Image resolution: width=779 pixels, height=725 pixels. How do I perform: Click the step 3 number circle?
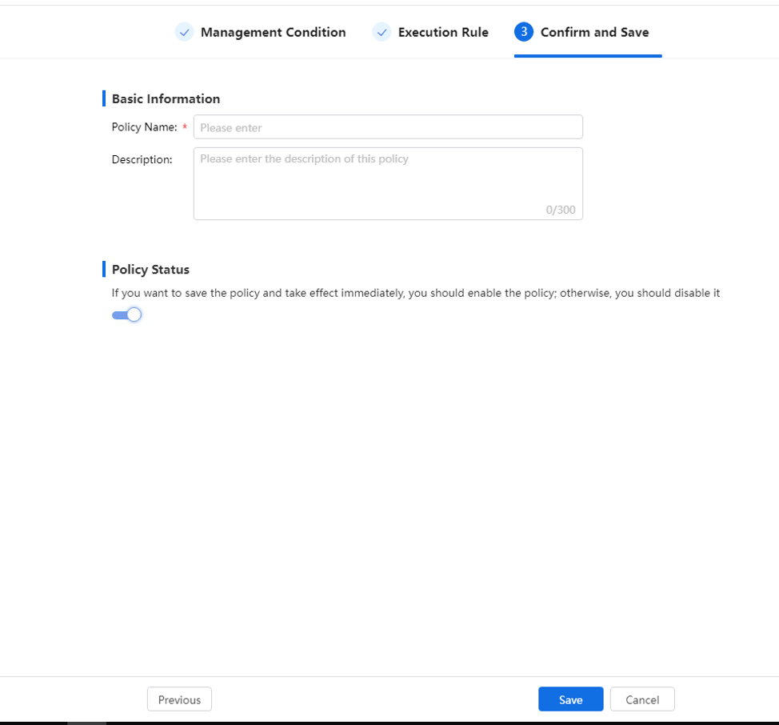(x=524, y=32)
